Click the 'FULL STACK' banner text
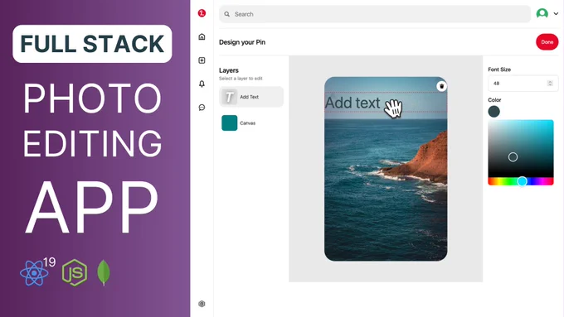The image size is (564, 317). tap(92, 44)
